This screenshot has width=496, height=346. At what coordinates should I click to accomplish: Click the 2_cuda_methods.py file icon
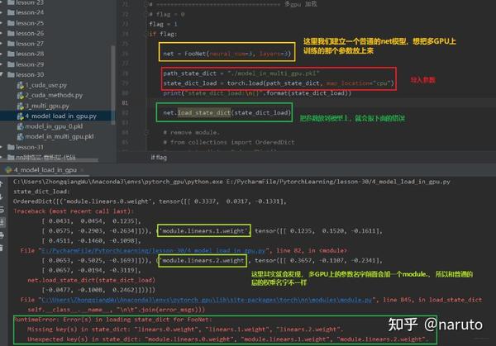20,96
